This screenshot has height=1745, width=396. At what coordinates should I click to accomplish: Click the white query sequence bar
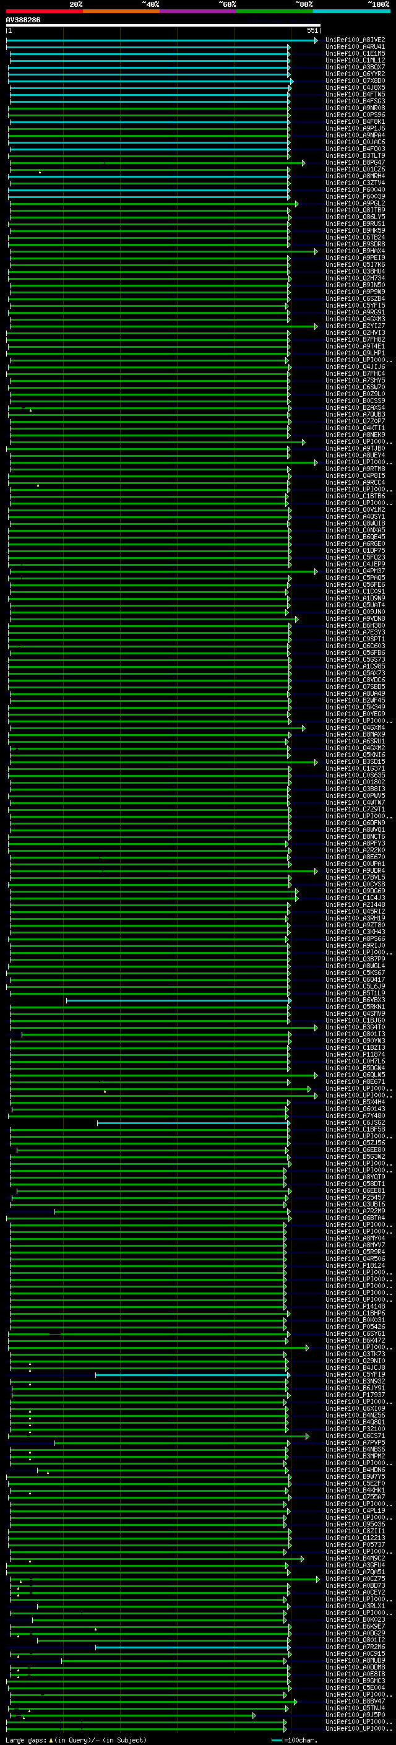(x=163, y=25)
